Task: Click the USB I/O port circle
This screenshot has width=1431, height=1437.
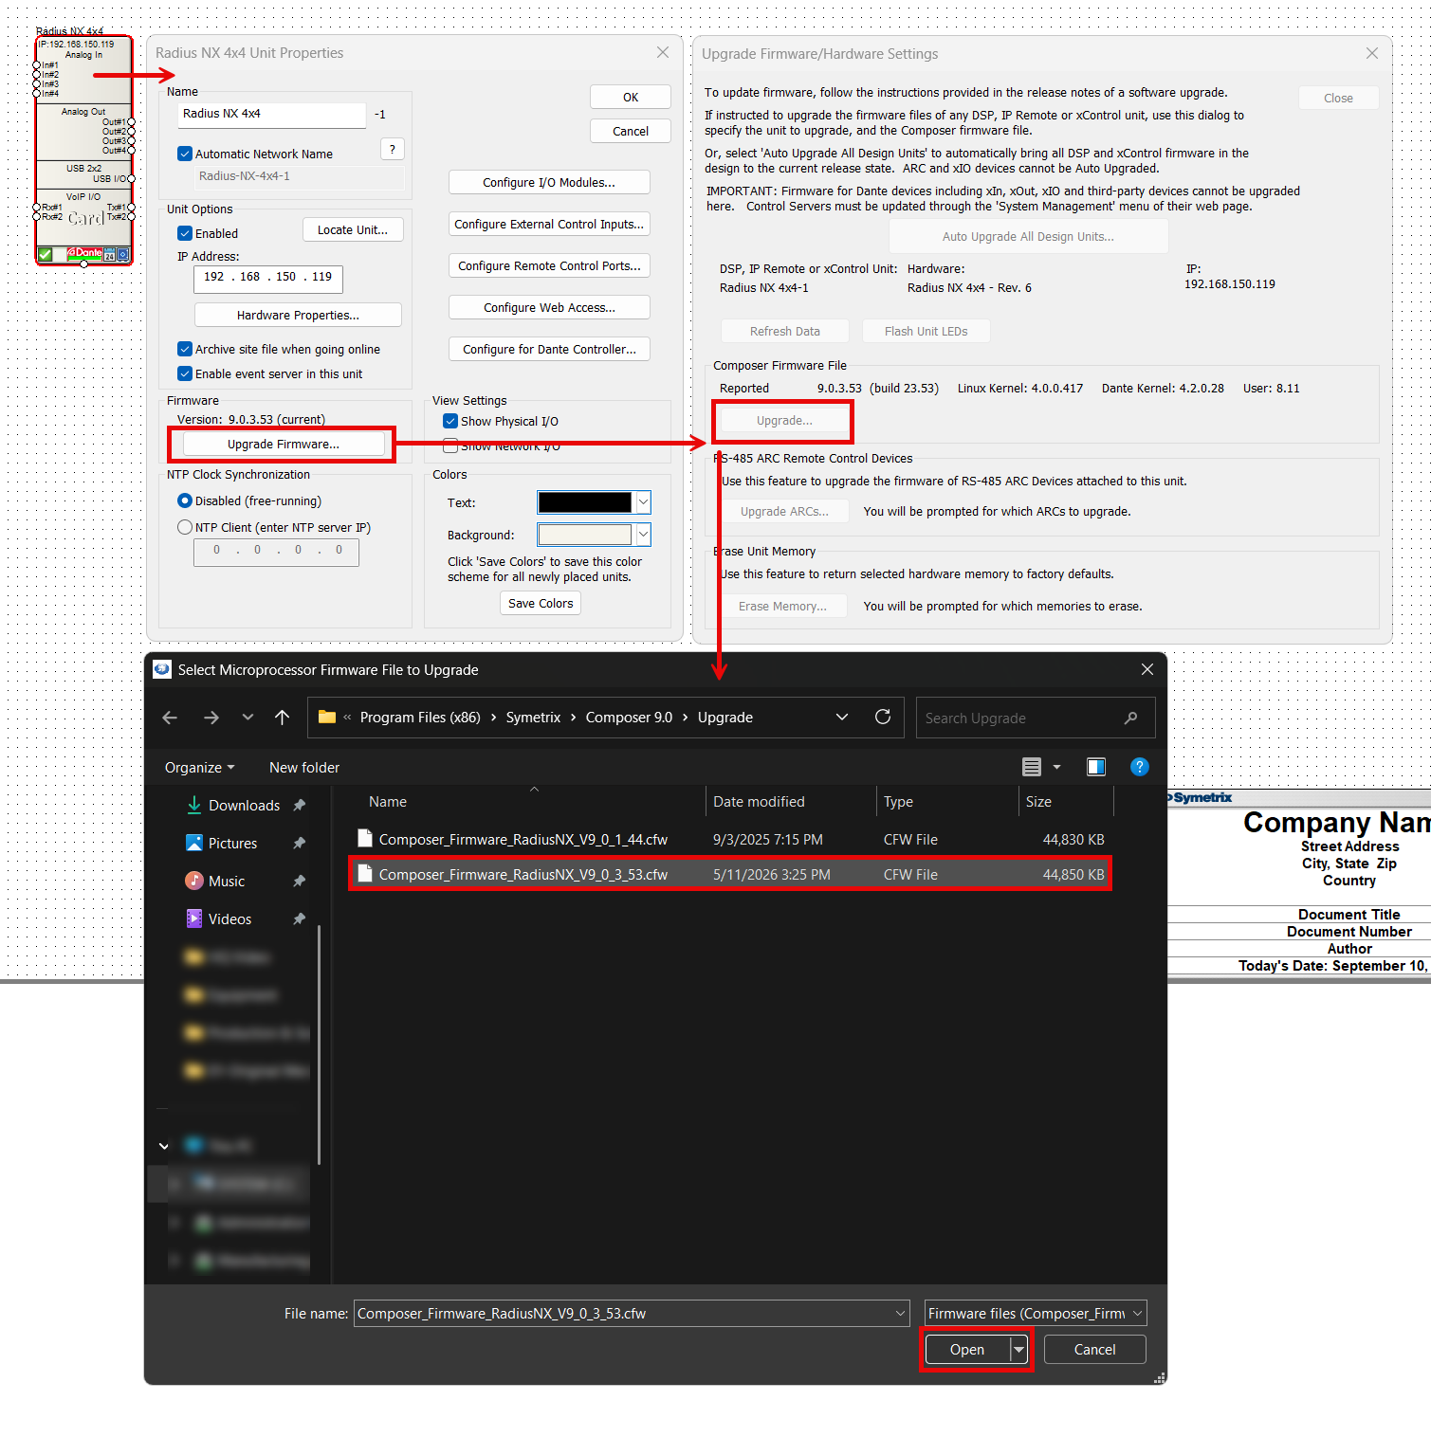Action: [x=131, y=179]
